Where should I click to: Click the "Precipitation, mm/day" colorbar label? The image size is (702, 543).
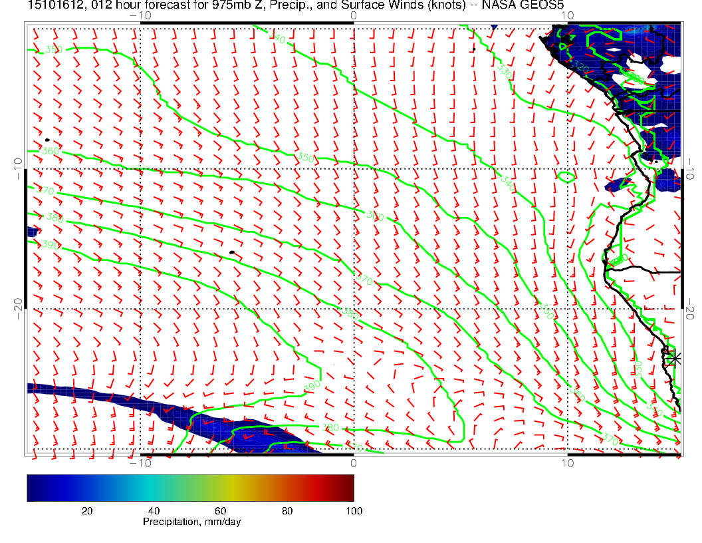tap(191, 522)
